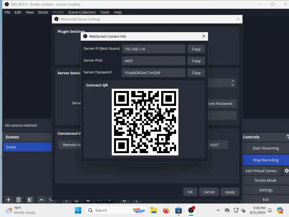Screen dimensions: 289x217
Task: Click Exit in Controls dock
Action: coord(266,199)
